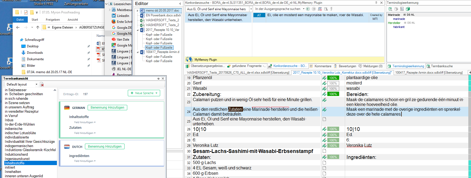The image size is (471, 178).
Task: Open the Freigeben ribbon tab in File Explorer
Action: [53, 20]
